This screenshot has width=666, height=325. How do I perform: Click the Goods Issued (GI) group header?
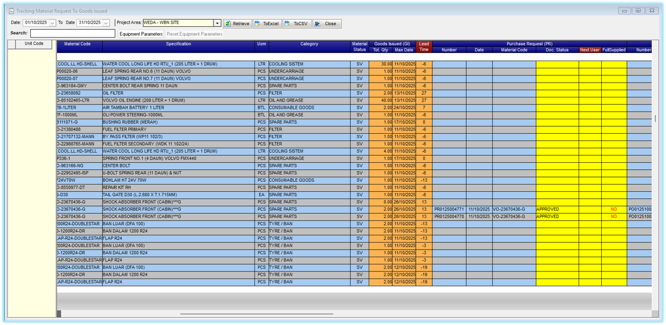392,43
